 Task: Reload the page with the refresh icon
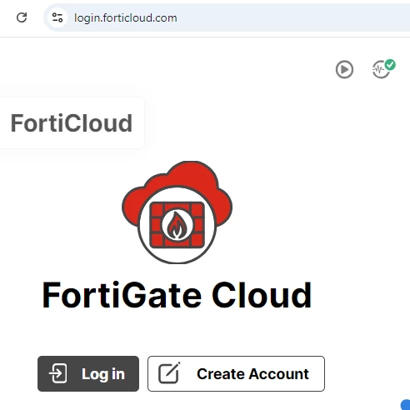[22, 17]
